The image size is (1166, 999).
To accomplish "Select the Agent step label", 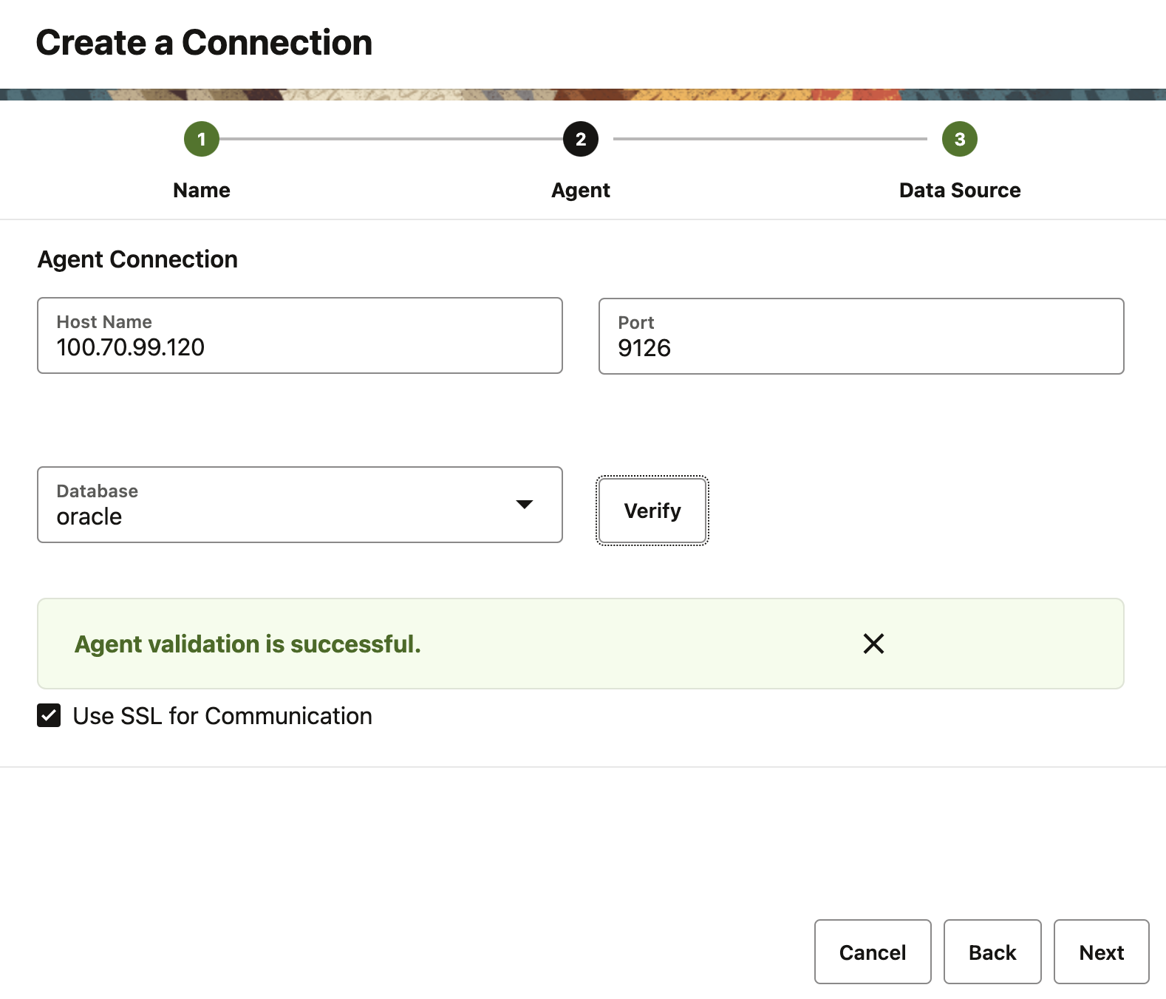I will pyautogui.click(x=581, y=191).
